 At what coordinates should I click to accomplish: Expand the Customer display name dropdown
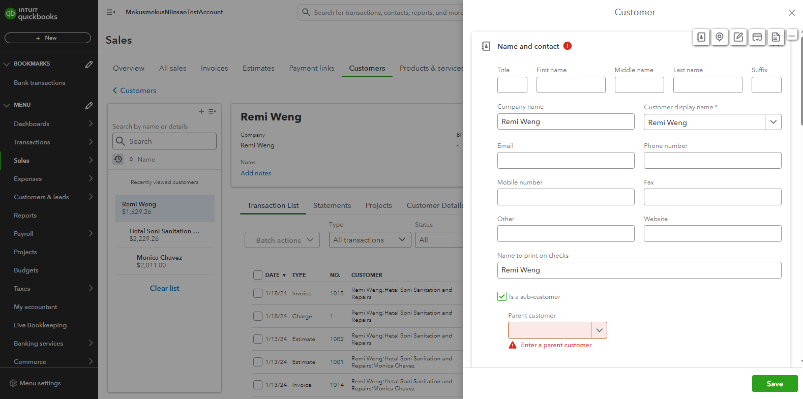pyautogui.click(x=773, y=122)
